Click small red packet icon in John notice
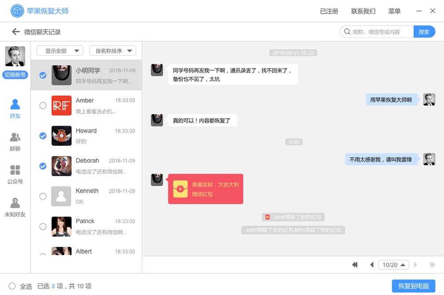The image size is (444, 295). (267, 217)
